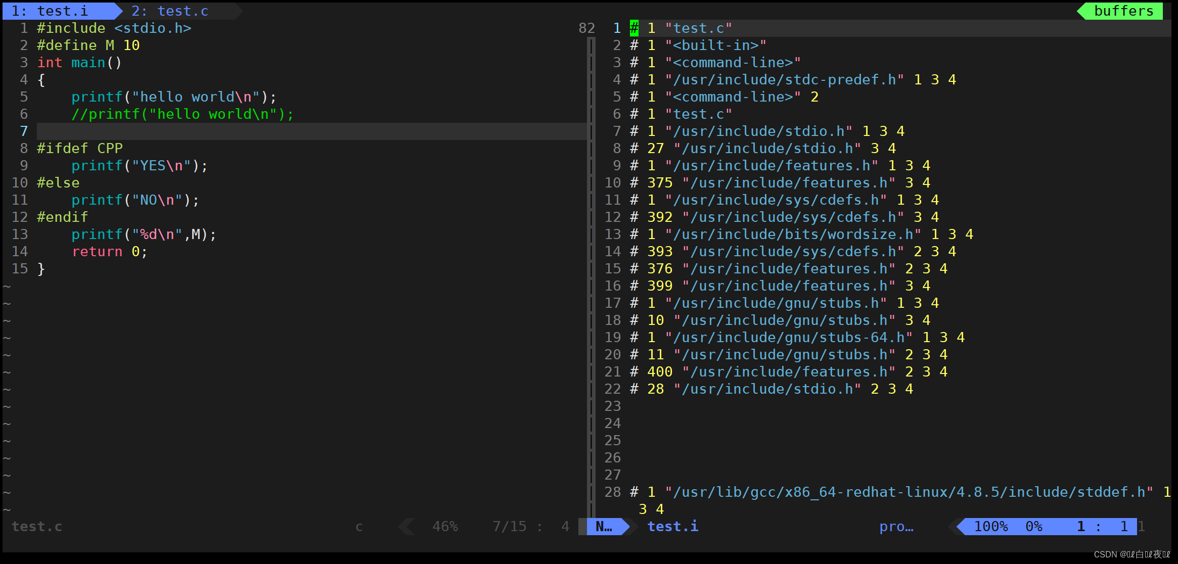Click the '# 375 features.h' line
Image resolution: width=1178 pixels, height=564 pixels.
(x=781, y=182)
